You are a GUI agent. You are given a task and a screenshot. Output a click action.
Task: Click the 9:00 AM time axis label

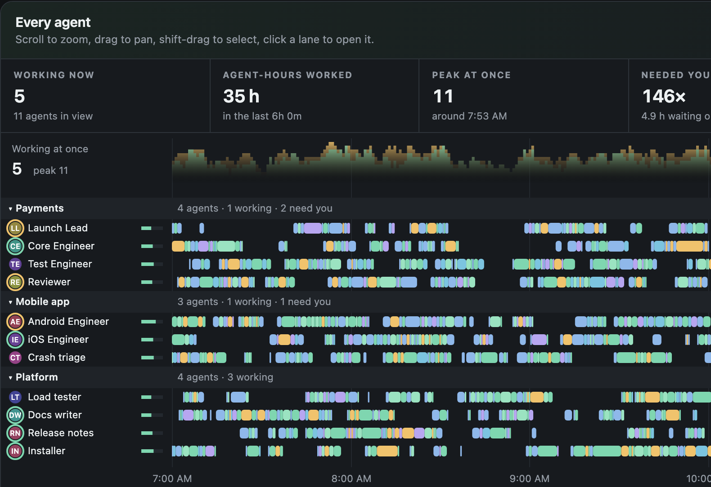[x=530, y=479]
